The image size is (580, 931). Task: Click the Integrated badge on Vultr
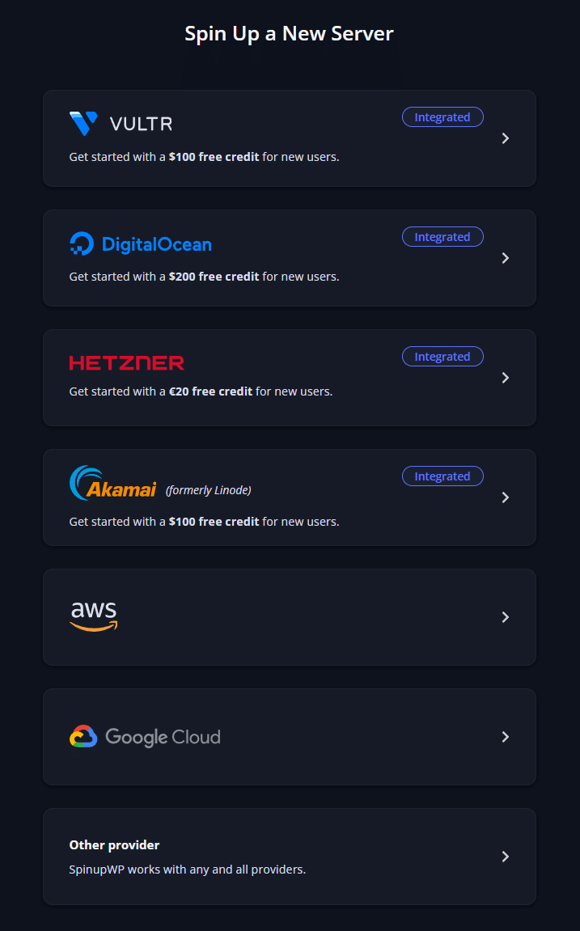point(442,117)
